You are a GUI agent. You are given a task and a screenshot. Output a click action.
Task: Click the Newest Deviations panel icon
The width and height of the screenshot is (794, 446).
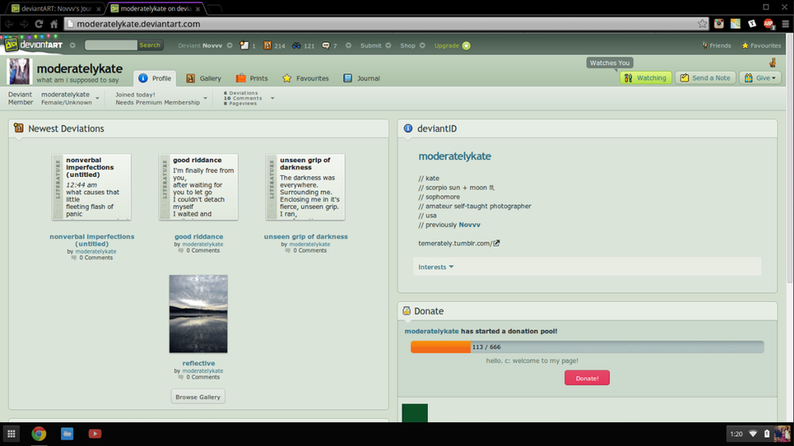tap(19, 128)
